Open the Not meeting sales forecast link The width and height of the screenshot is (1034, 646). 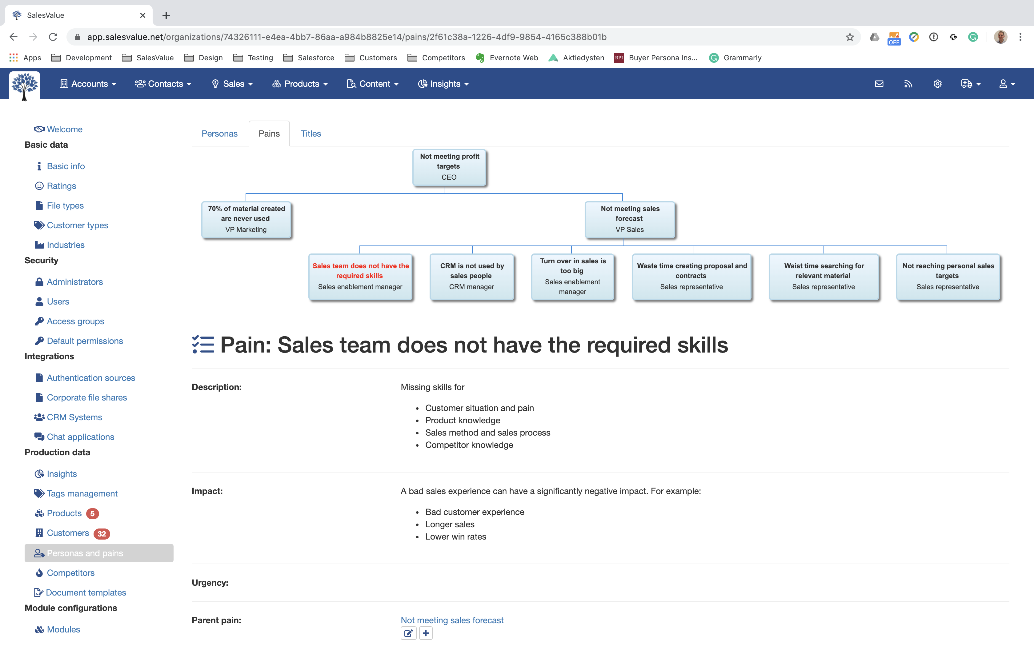452,620
